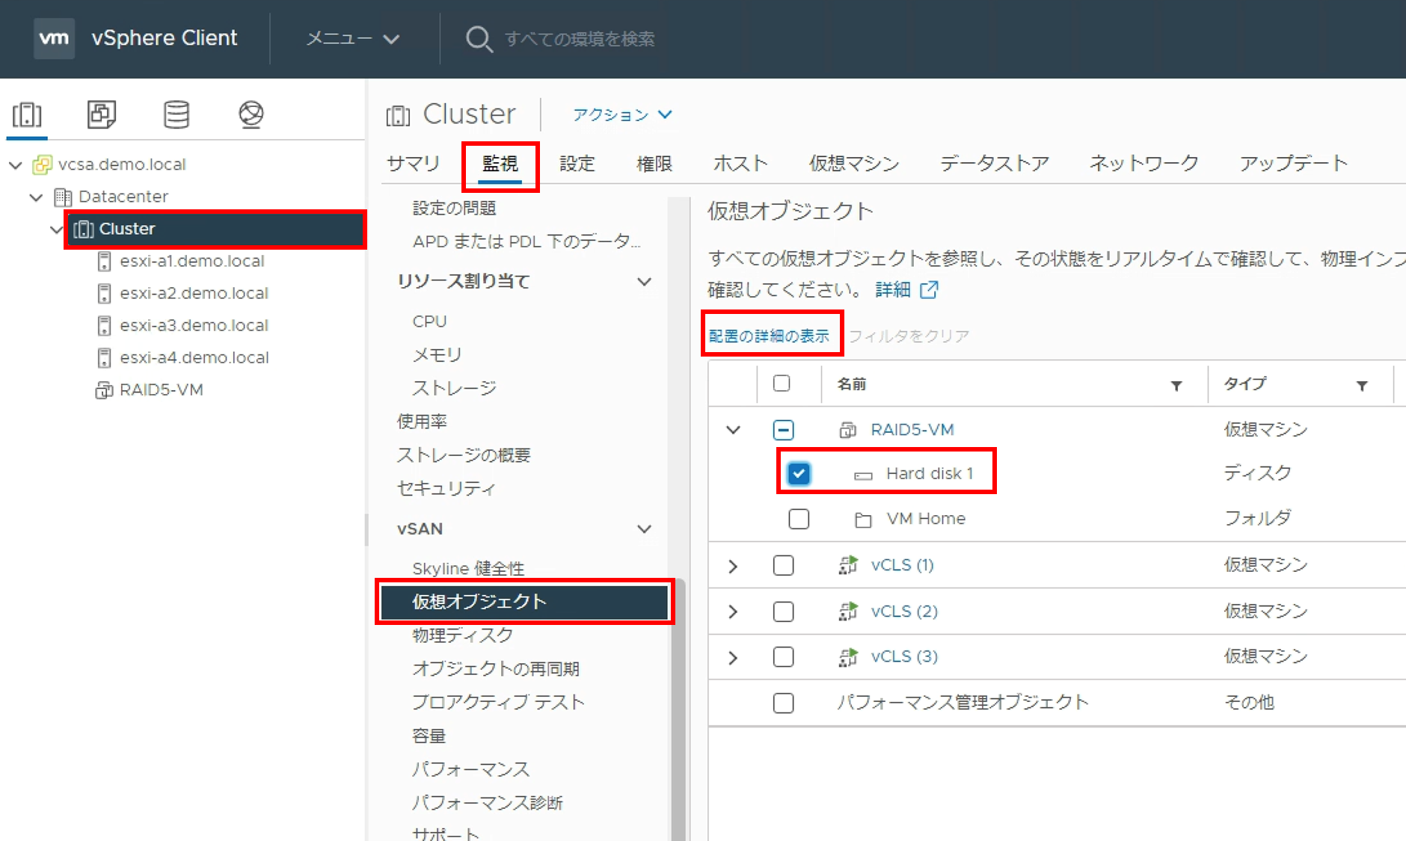Click the vCLS (3) VM icon
Screen dimensions: 1406x841
[848, 657]
